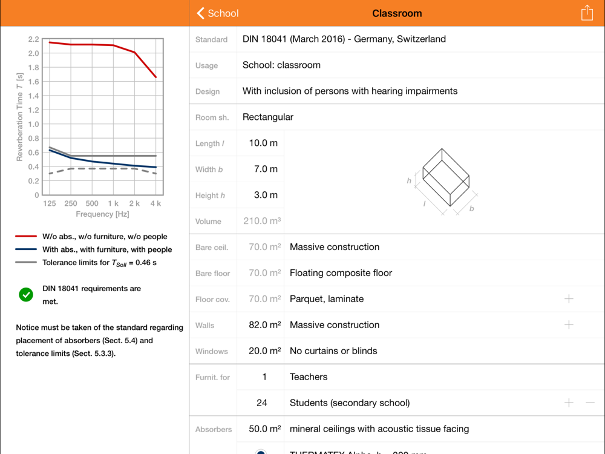Edit the Windows area 20.0 m²
Image resolution: width=605 pixels, height=454 pixels.
click(x=264, y=351)
